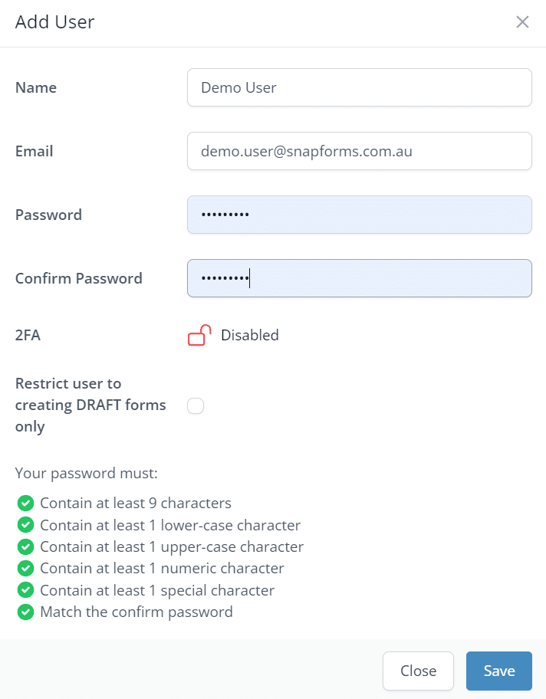Click green check beside match confirm password
546x699 pixels.
coord(25,612)
